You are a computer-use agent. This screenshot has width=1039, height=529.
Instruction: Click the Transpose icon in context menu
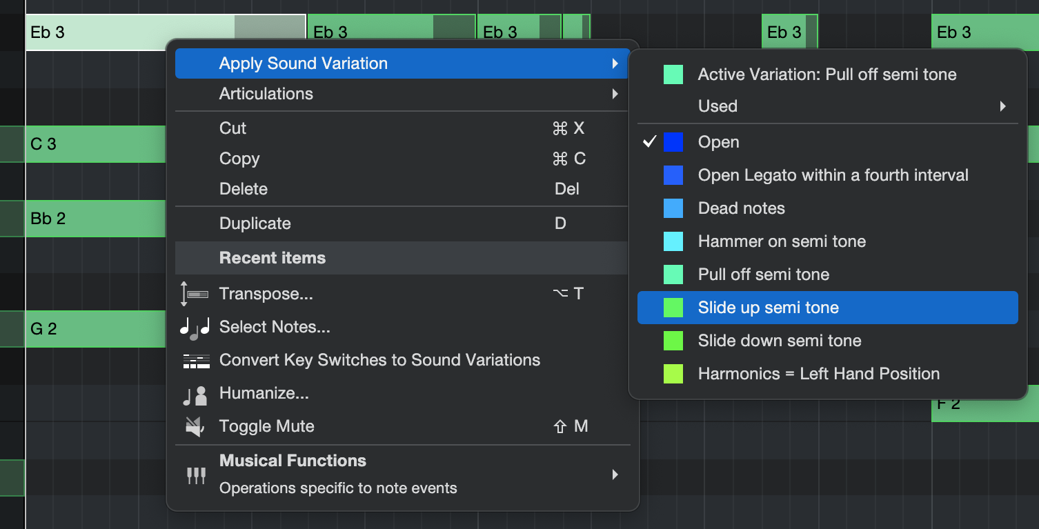click(195, 294)
